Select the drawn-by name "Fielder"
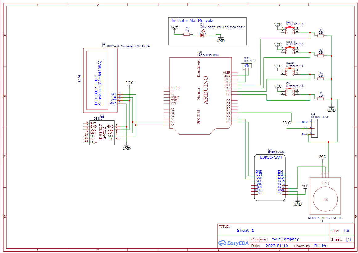This screenshot has height=253, width=358. 320,246
